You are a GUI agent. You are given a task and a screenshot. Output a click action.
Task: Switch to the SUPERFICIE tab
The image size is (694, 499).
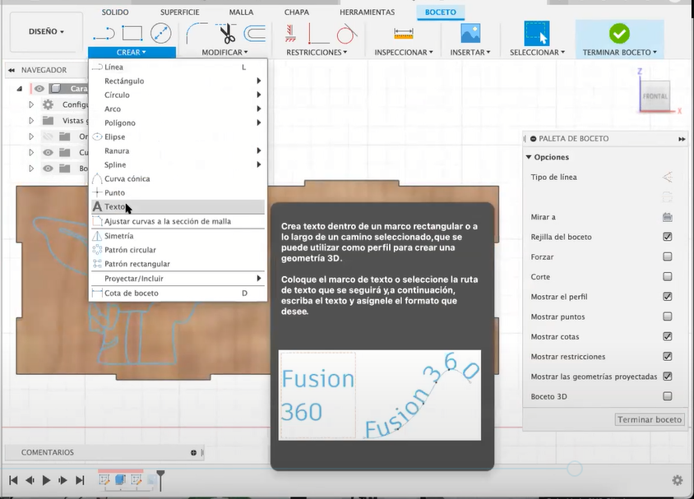point(180,12)
